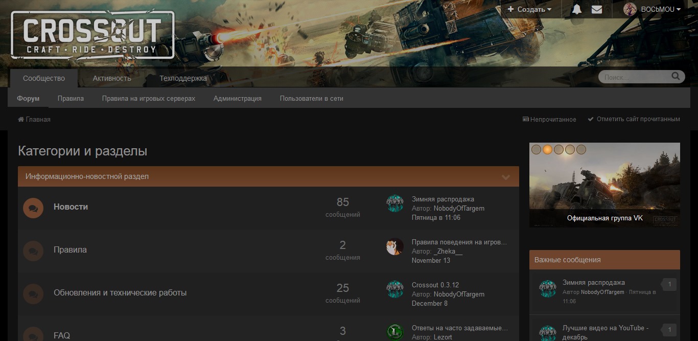The image size is (698, 341).
Task: Click the 25 сообщений count
Action: (x=343, y=293)
